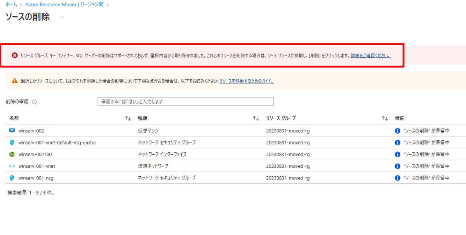Click shield icon for winserv-001-nsg

tap(12, 178)
